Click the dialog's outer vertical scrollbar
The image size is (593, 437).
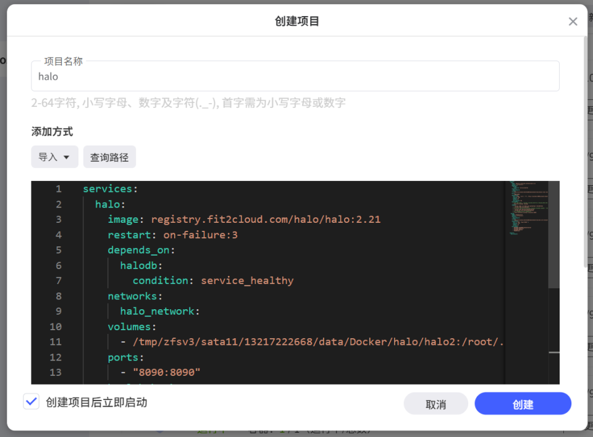pos(586,151)
